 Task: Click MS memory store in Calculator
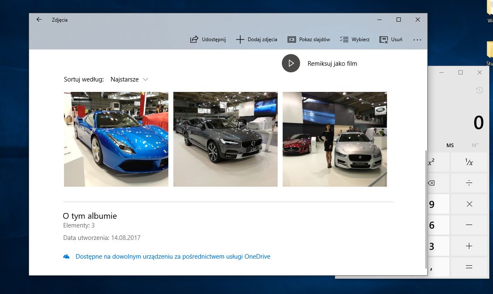(x=450, y=145)
